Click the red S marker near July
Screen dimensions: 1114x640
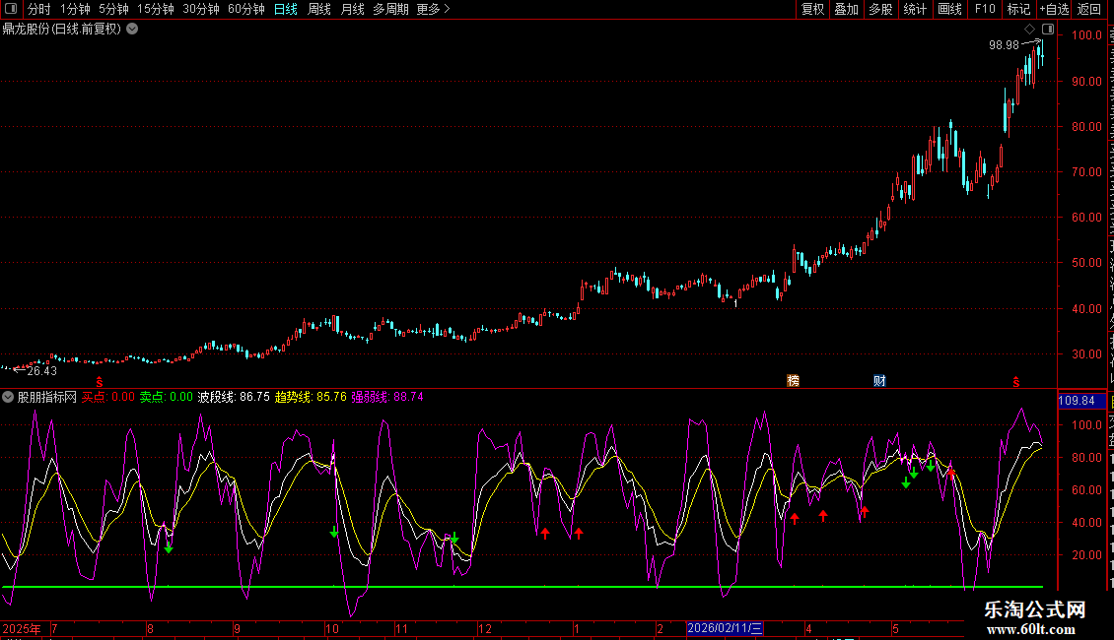(x=99, y=382)
